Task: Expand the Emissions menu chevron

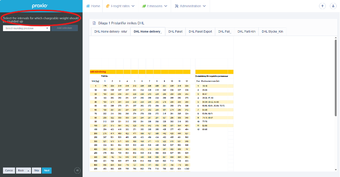Action: pos(166,6)
